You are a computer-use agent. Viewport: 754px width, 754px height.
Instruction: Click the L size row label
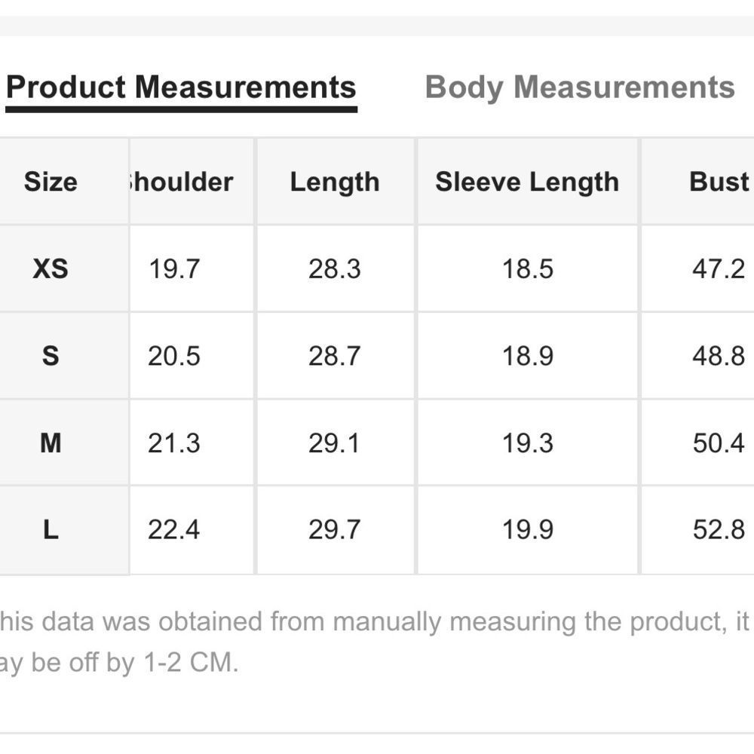click(x=51, y=529)
